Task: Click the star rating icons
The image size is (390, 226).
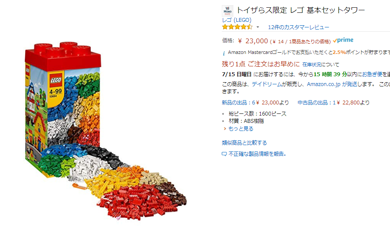Action: [x=237, y=27]
